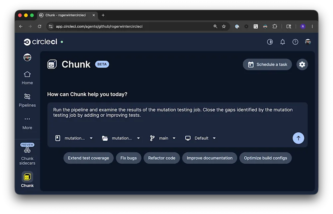Expand the mutation folder dropdown
This screenshot has height=214, width=333.
[121, 138]
